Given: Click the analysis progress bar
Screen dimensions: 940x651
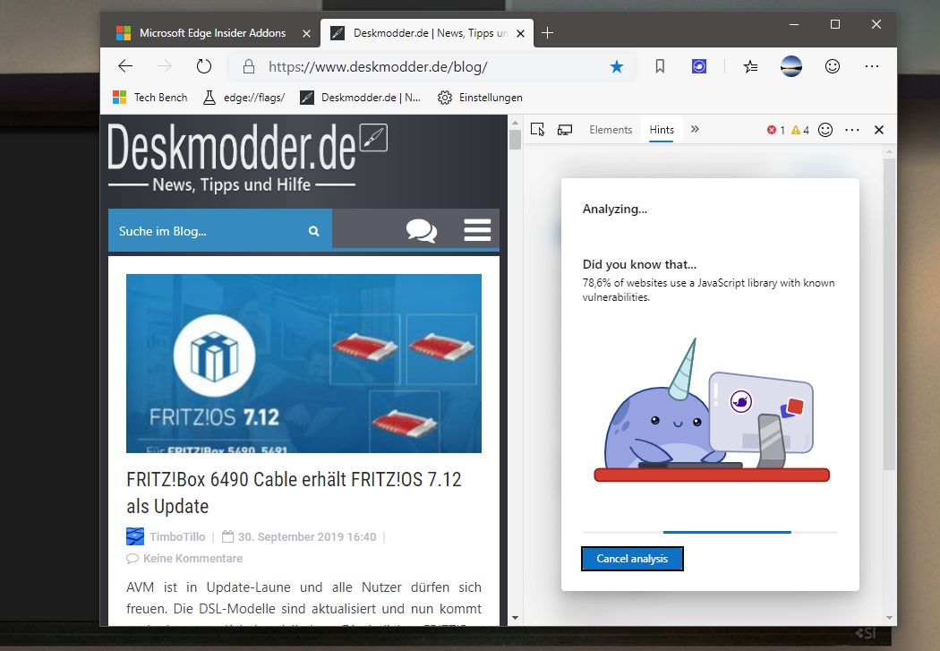Looking at the screenshot, I should (710, 532).
